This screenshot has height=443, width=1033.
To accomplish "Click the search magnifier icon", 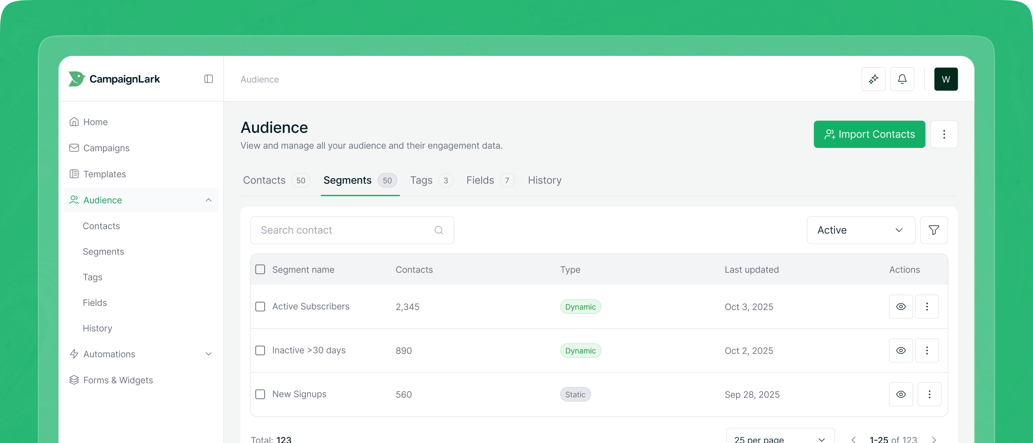I will point(439,230).
